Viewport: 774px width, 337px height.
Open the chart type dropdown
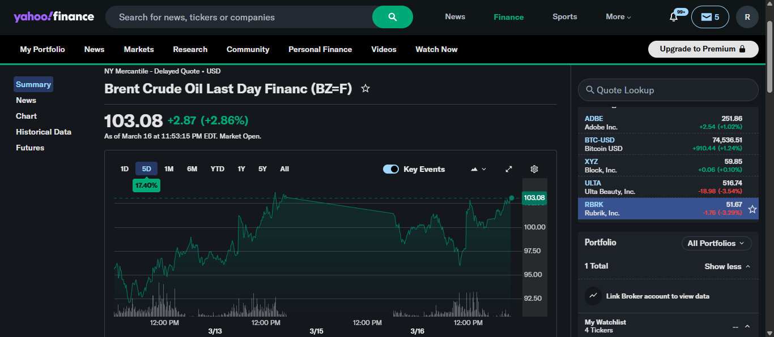click(x=478, y=169)
